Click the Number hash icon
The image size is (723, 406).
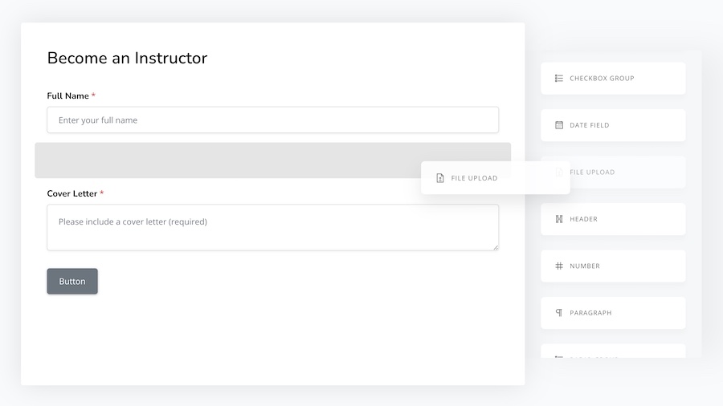click(559, 266)
